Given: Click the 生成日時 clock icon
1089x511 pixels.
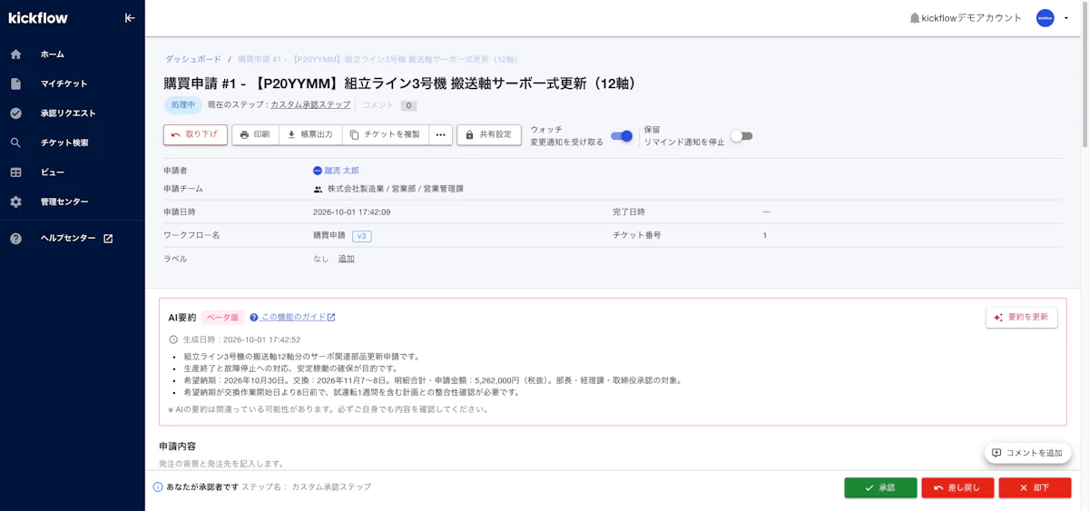Looking at the screenshot, I should pyautogui.click(x=173, y=339).
